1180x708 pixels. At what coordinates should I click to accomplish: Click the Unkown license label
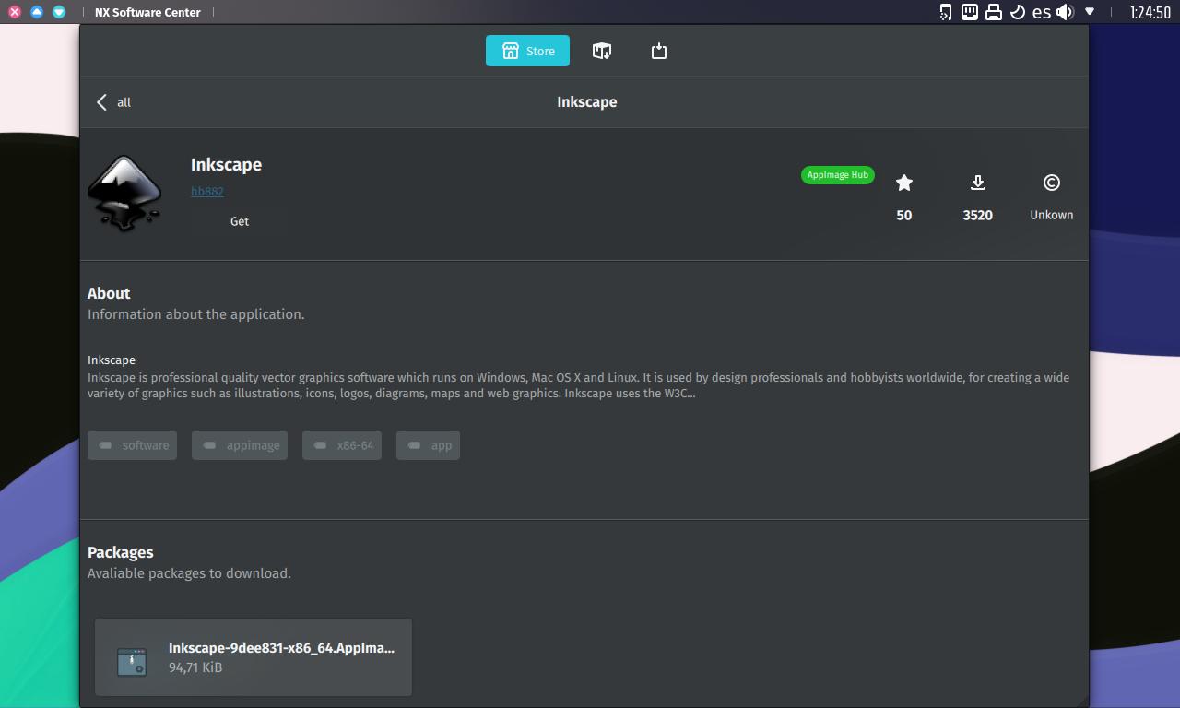1052,215
